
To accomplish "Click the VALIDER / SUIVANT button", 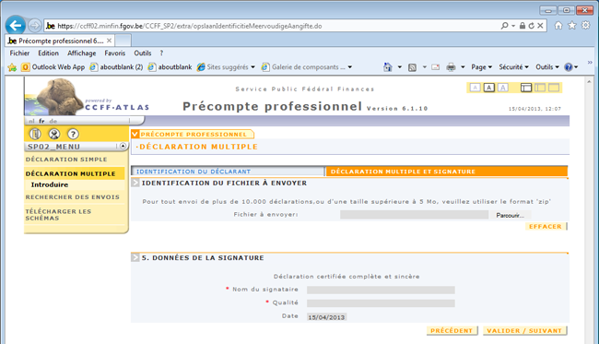I will tap(524, 330).
